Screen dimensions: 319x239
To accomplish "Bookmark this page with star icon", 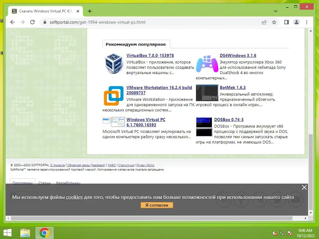I will coord(274,22).
